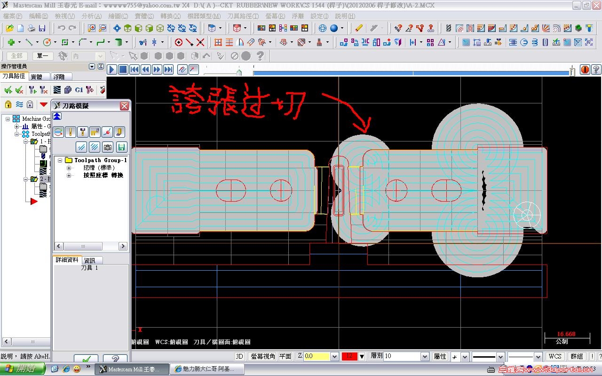This screenshot has height=376, width=602.
Task: Click the red color swatch 12
Action: pyautogui.click(x=349, y=356)
